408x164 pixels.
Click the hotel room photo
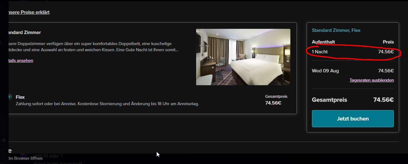tap(243, 57)
